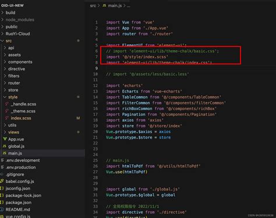Image resolution: width=276 pixels, height=218 pixels.
Task: Open babel.config.js file
Action: click(20, 181)
